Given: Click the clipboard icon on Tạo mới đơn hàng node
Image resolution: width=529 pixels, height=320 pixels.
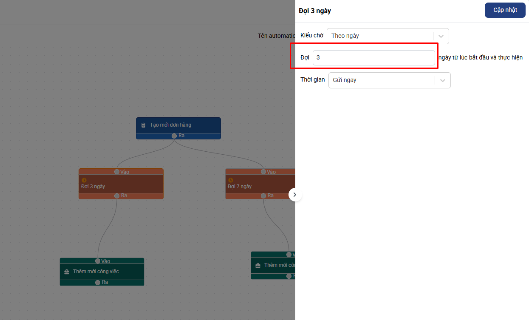Looking at the screenshot, I should (x=143, y=125).
